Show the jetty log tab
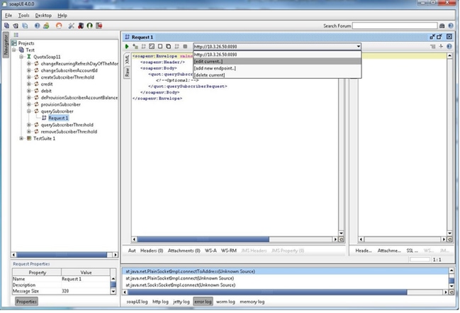Screen dimensions: 460x313 pyautogui.click(x=181, y=302)
